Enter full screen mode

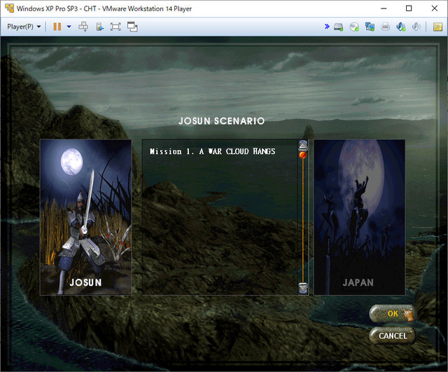tap(115, 27)
